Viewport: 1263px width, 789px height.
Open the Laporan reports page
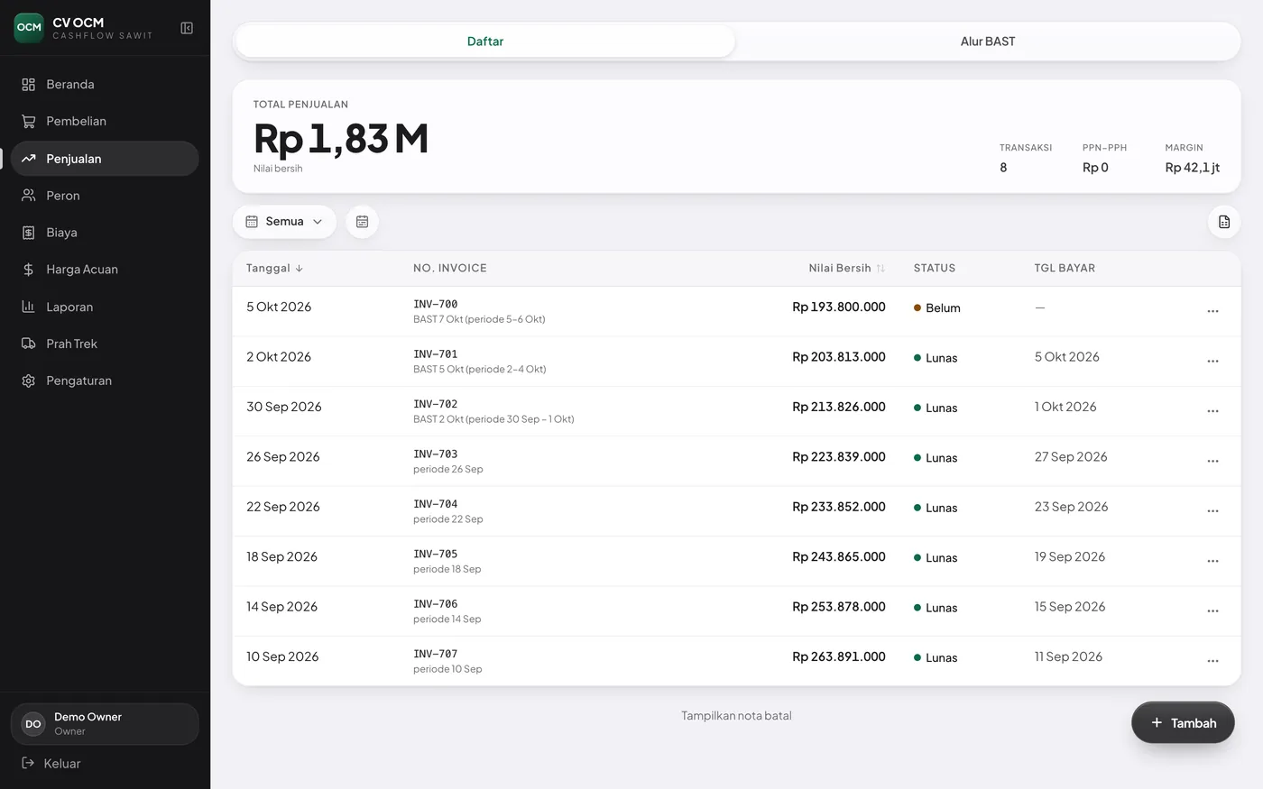click(105, 307)
